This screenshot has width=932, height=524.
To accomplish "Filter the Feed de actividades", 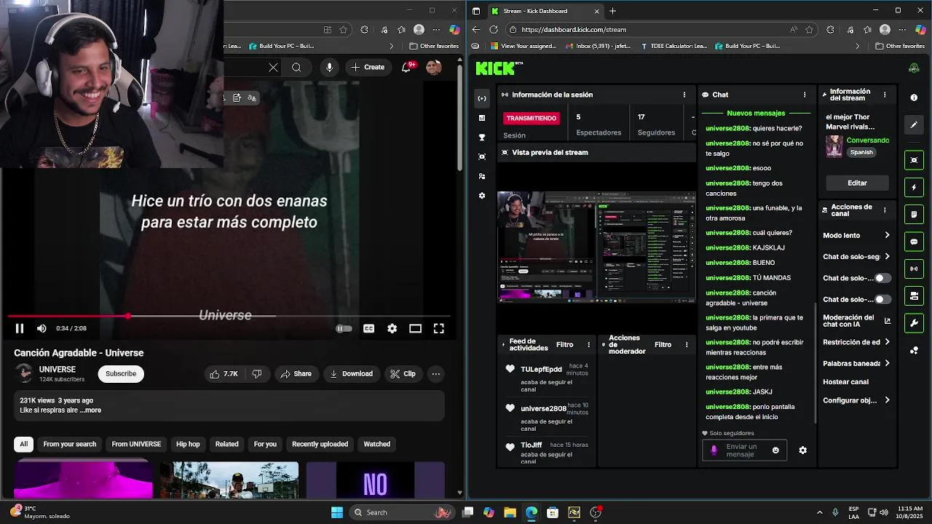I will tap(564, 344).
